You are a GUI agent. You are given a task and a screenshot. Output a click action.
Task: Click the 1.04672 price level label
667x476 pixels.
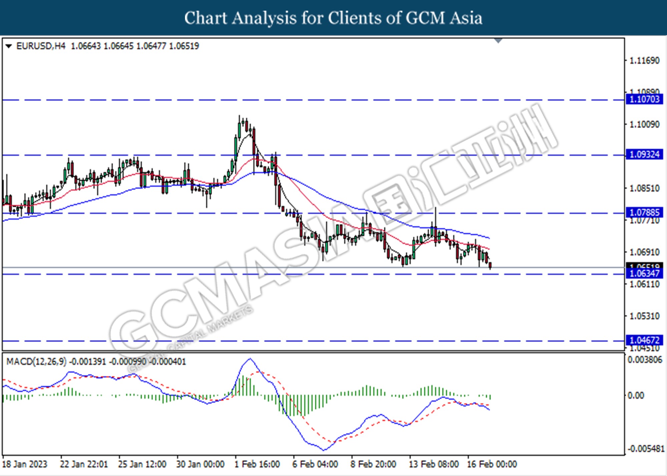pyautogui.click(x=644, y=340)
